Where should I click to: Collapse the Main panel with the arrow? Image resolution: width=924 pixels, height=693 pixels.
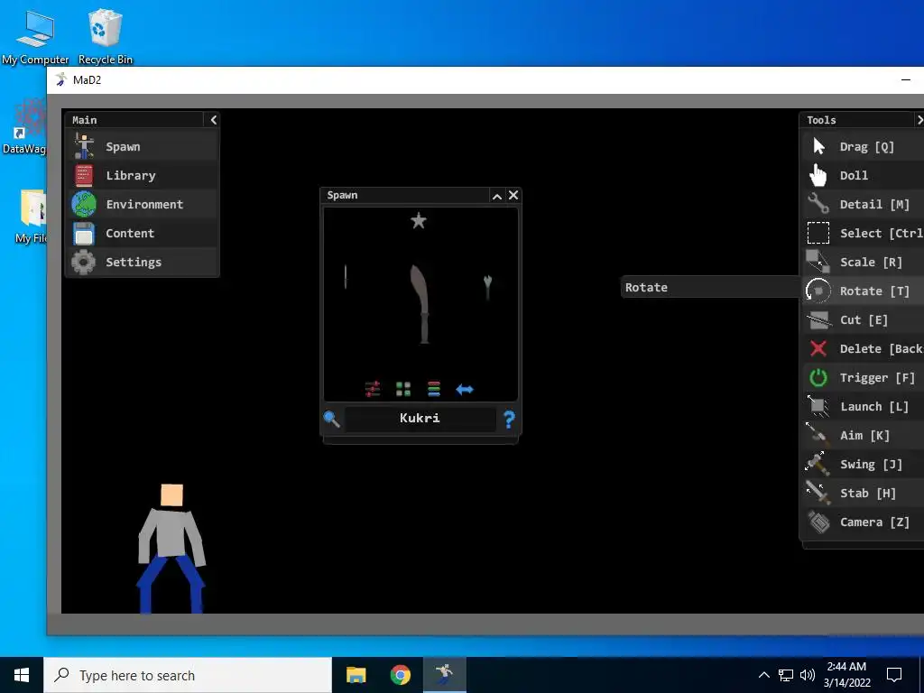pyautogui.click(x=213, y=120)
